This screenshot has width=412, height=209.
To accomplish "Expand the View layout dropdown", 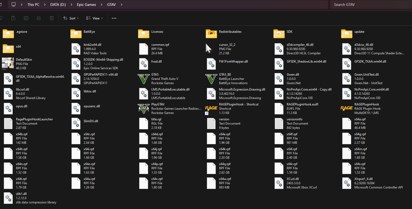I will coord(94,18).
